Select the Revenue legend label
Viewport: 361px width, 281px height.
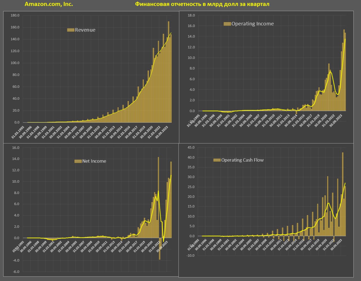click(x=85, y=30)
